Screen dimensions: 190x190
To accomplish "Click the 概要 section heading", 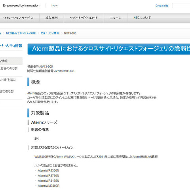I will (x=36, y=82).
